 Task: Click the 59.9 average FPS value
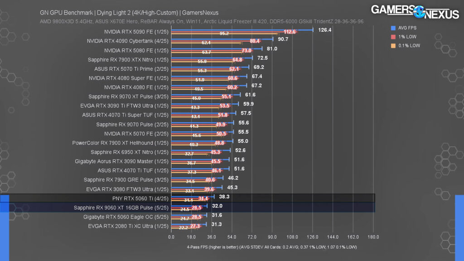tap(249, 104)
